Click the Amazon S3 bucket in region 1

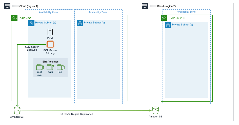point(17,110)
